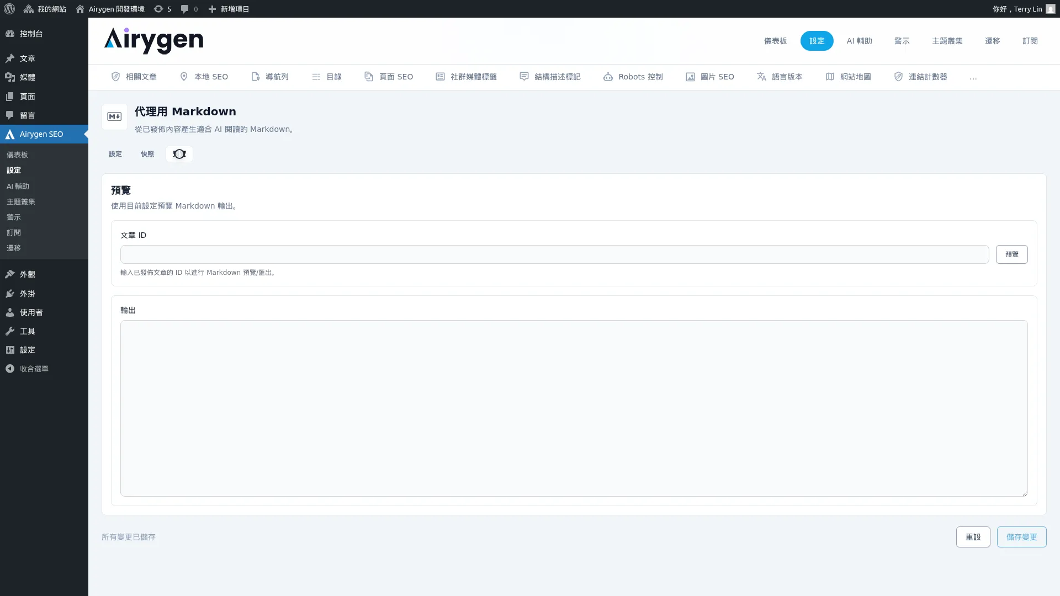Open the updates indicator showing 5
This screenshot has width=1060, height=596.
coord(162,9)
